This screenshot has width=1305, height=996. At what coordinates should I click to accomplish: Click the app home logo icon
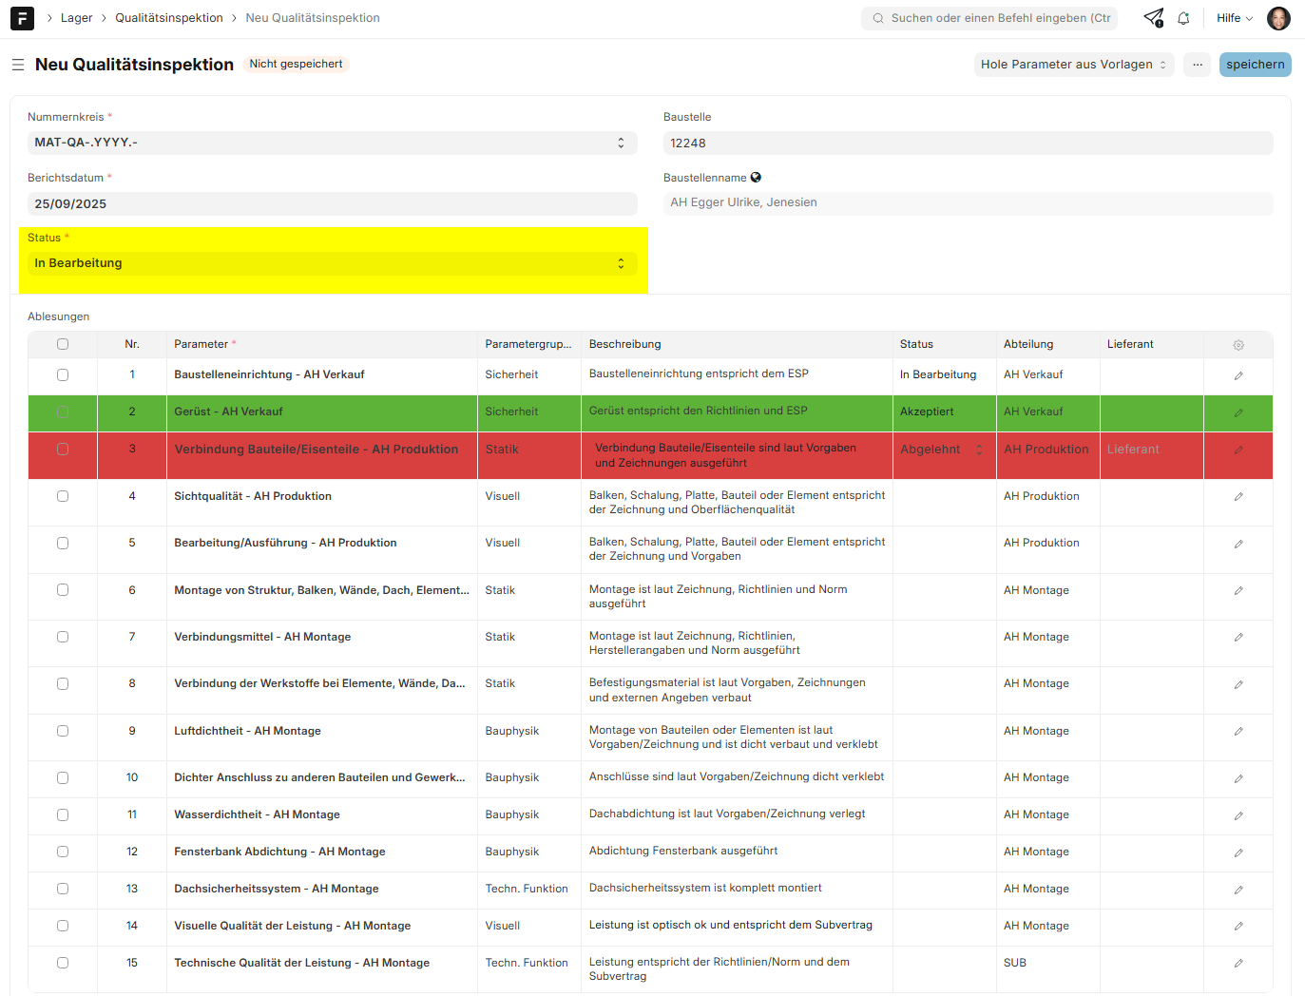22,18
